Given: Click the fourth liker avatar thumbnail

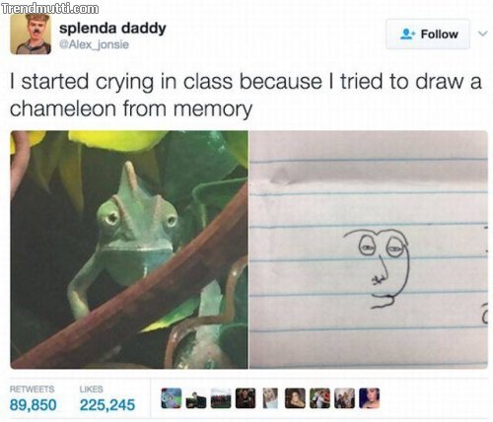Looking at the screenshot, I should pos(246,398).
